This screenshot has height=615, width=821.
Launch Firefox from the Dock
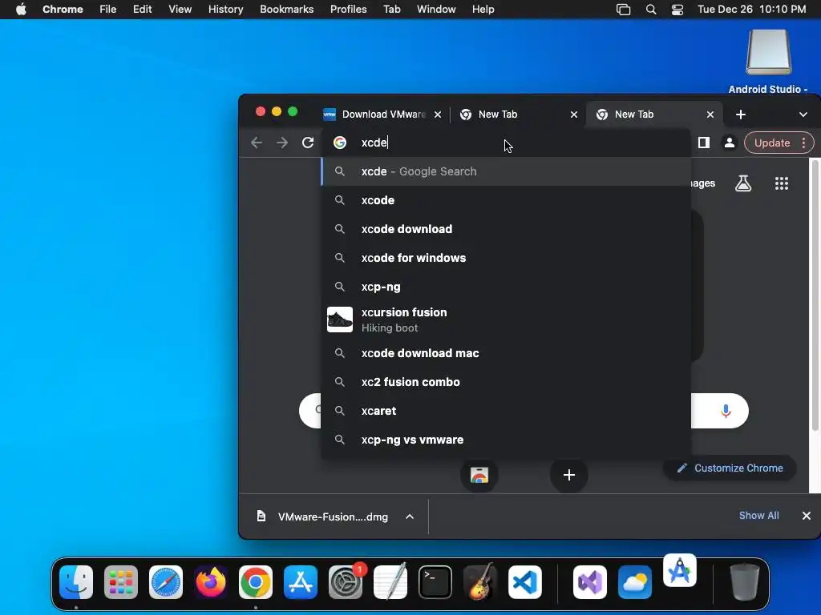point(211,582)
